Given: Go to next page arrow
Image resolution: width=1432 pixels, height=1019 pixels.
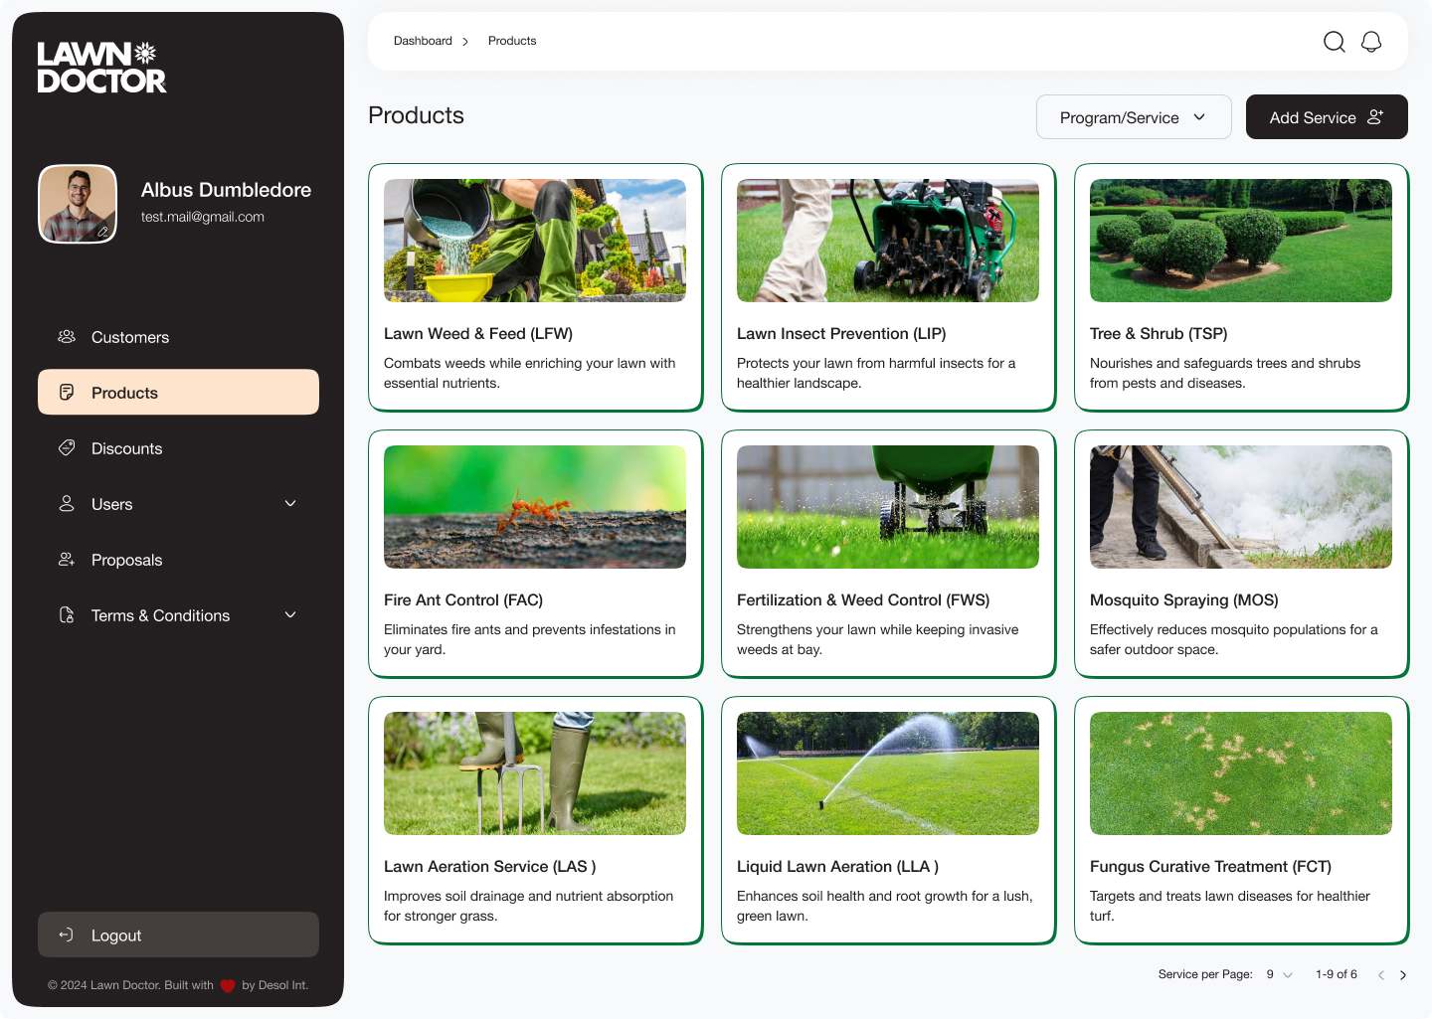Looking at the screenshot, I should click(x=1403, y=975).
